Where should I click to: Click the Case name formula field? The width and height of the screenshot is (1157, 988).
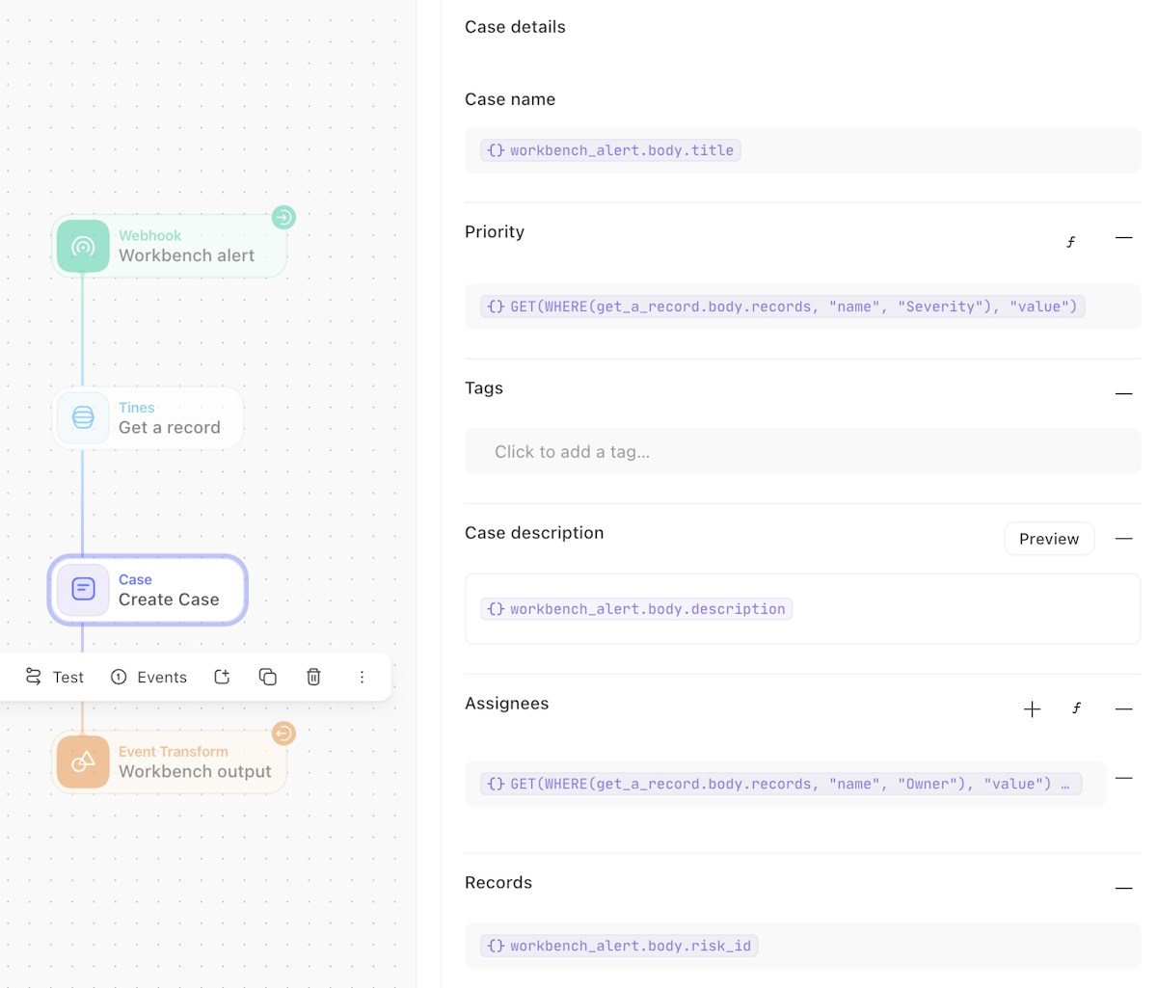pos(800,150)
